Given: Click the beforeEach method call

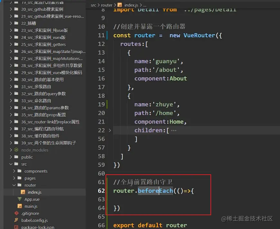Looking at the screenshot, I should (155, 191).
